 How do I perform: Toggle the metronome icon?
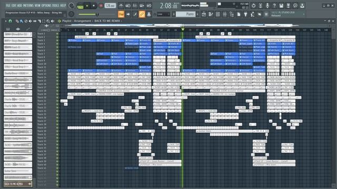coord(121,6)
